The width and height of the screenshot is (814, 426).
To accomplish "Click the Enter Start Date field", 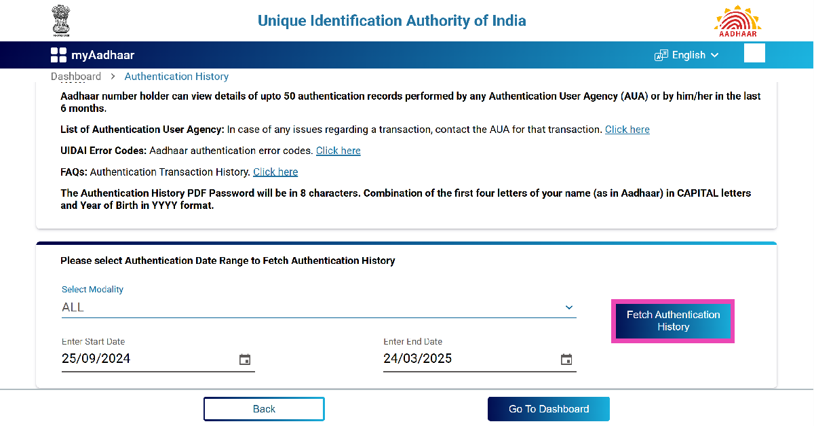I will pos(146,359).
